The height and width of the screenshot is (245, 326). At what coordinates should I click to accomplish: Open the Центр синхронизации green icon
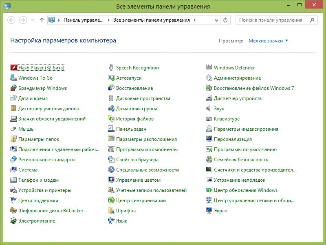pyautogui.click(x=111, y=200)
